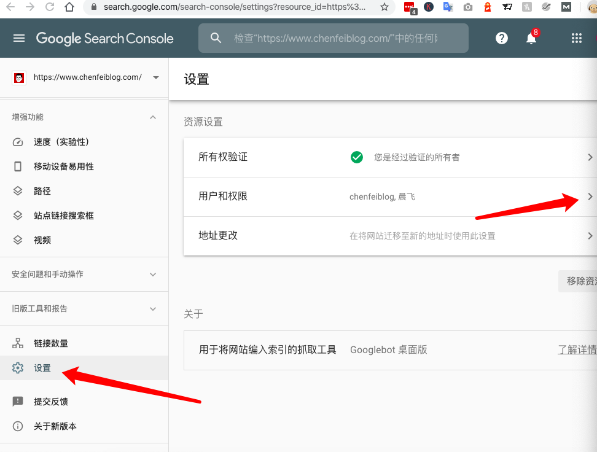Click the phone icon for 移动设备易用性

(18, 166)
